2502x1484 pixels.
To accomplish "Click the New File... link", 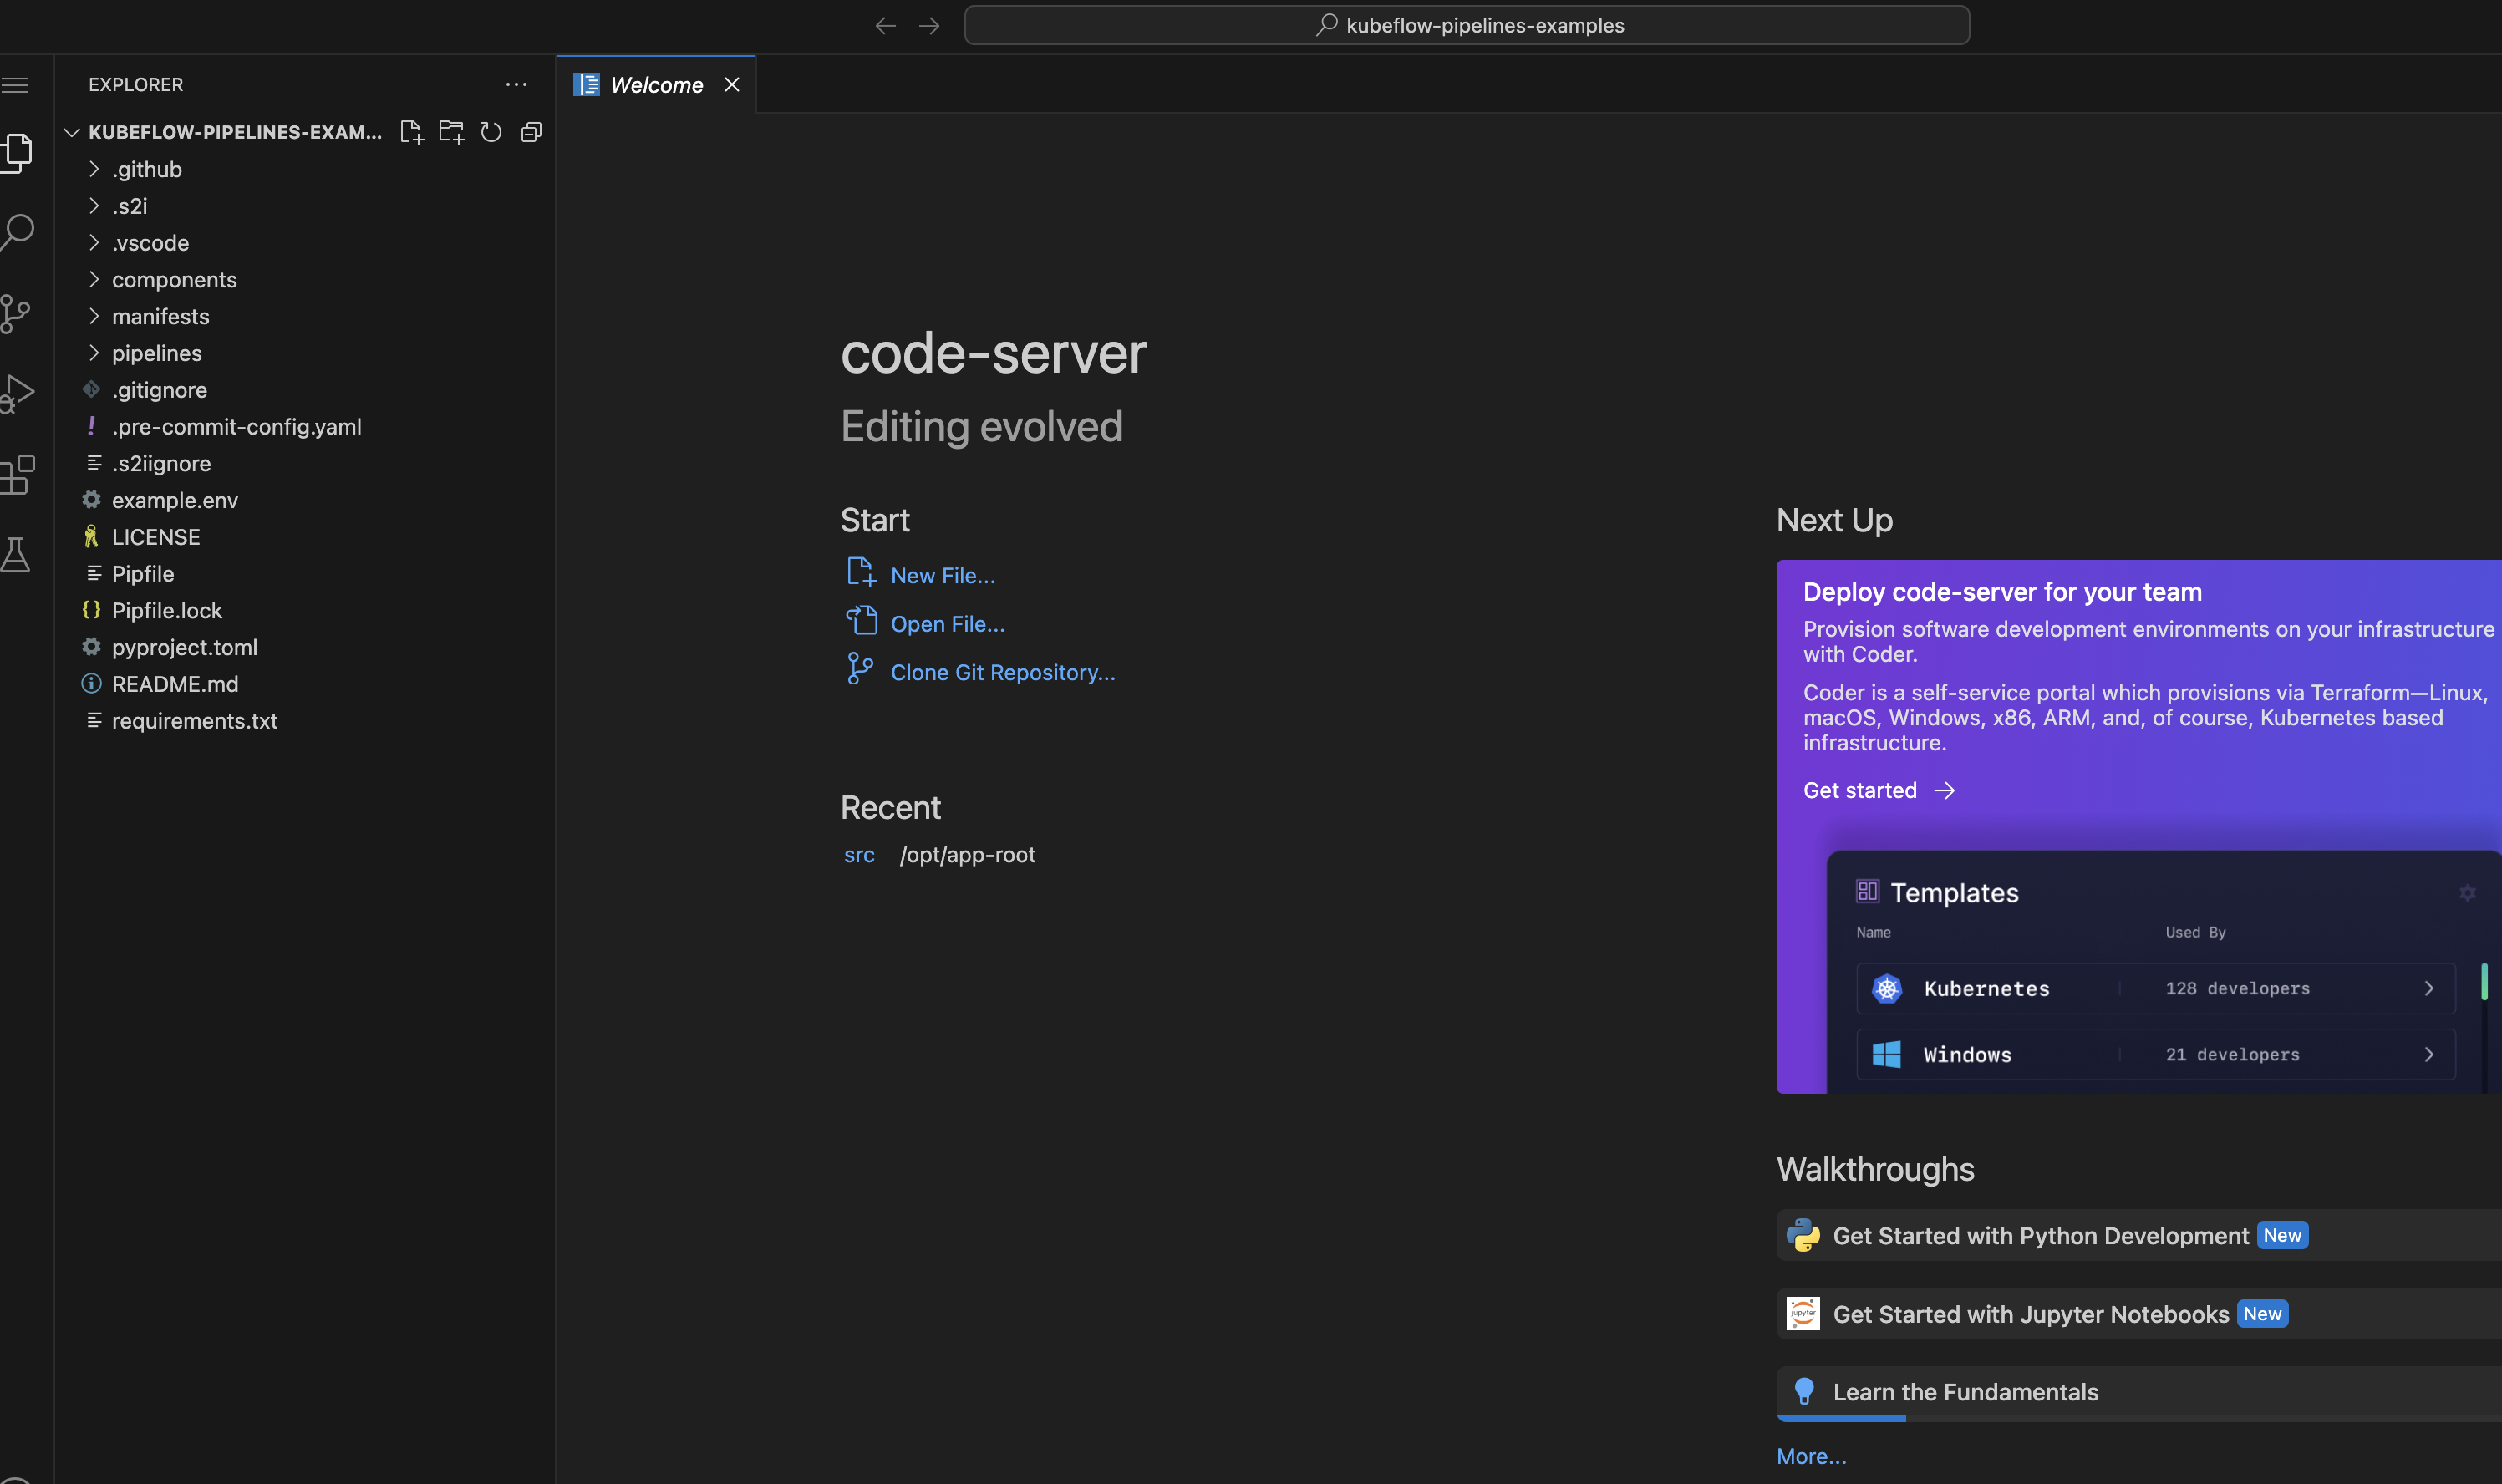I will tap(943, 576).
